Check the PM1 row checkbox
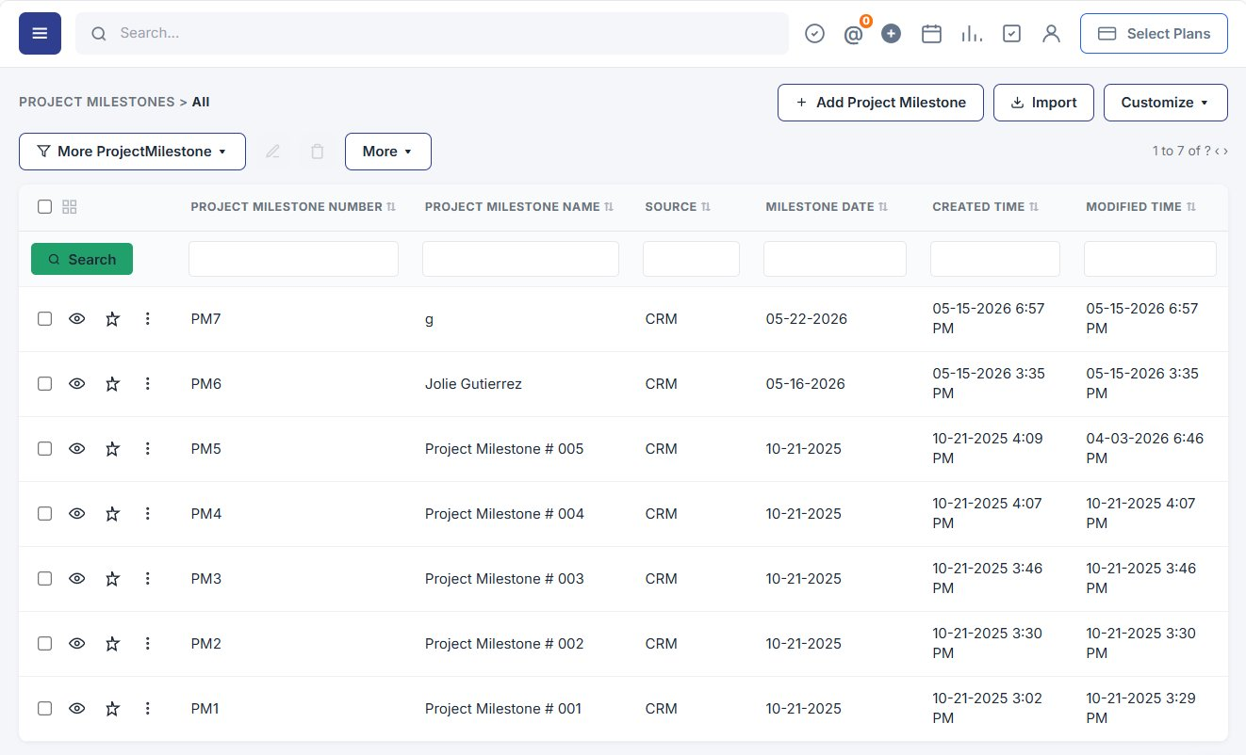This screenshot has height=755, width=1246. coord(44,709)
